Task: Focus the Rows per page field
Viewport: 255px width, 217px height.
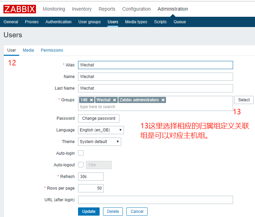Action: tap(91, 188)
